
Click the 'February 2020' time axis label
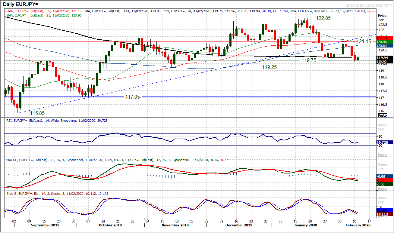[x=358, y=225]
